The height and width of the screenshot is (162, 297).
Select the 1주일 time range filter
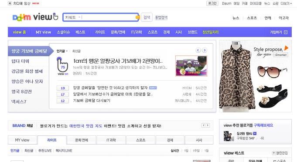(196, 151)
